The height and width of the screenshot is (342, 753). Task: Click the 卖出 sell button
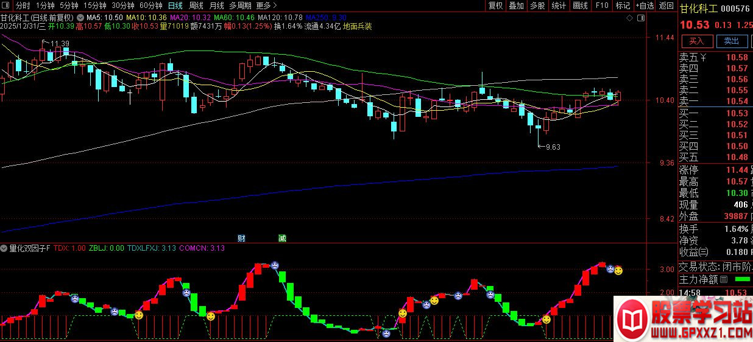[x=732, y=41]
